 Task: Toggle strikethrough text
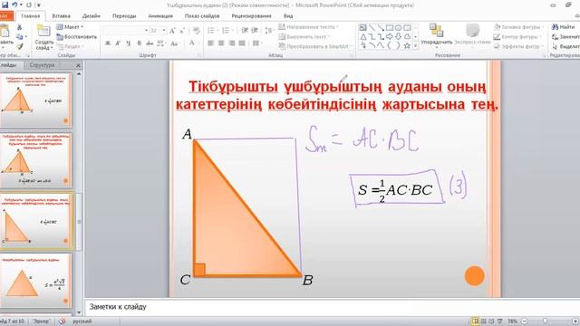point(150,43)
